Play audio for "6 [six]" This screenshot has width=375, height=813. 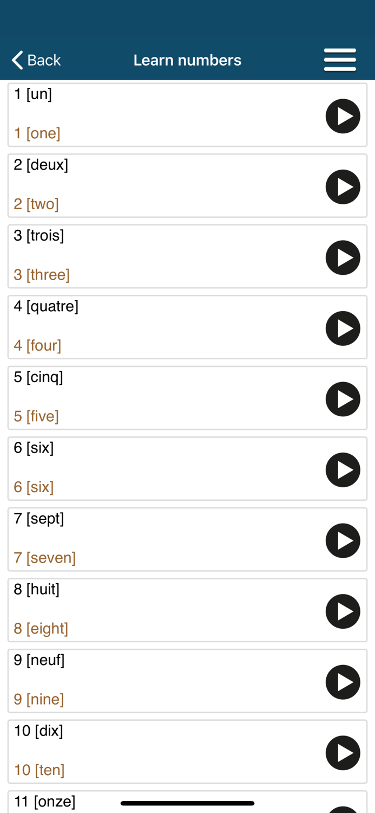point(343,469)
